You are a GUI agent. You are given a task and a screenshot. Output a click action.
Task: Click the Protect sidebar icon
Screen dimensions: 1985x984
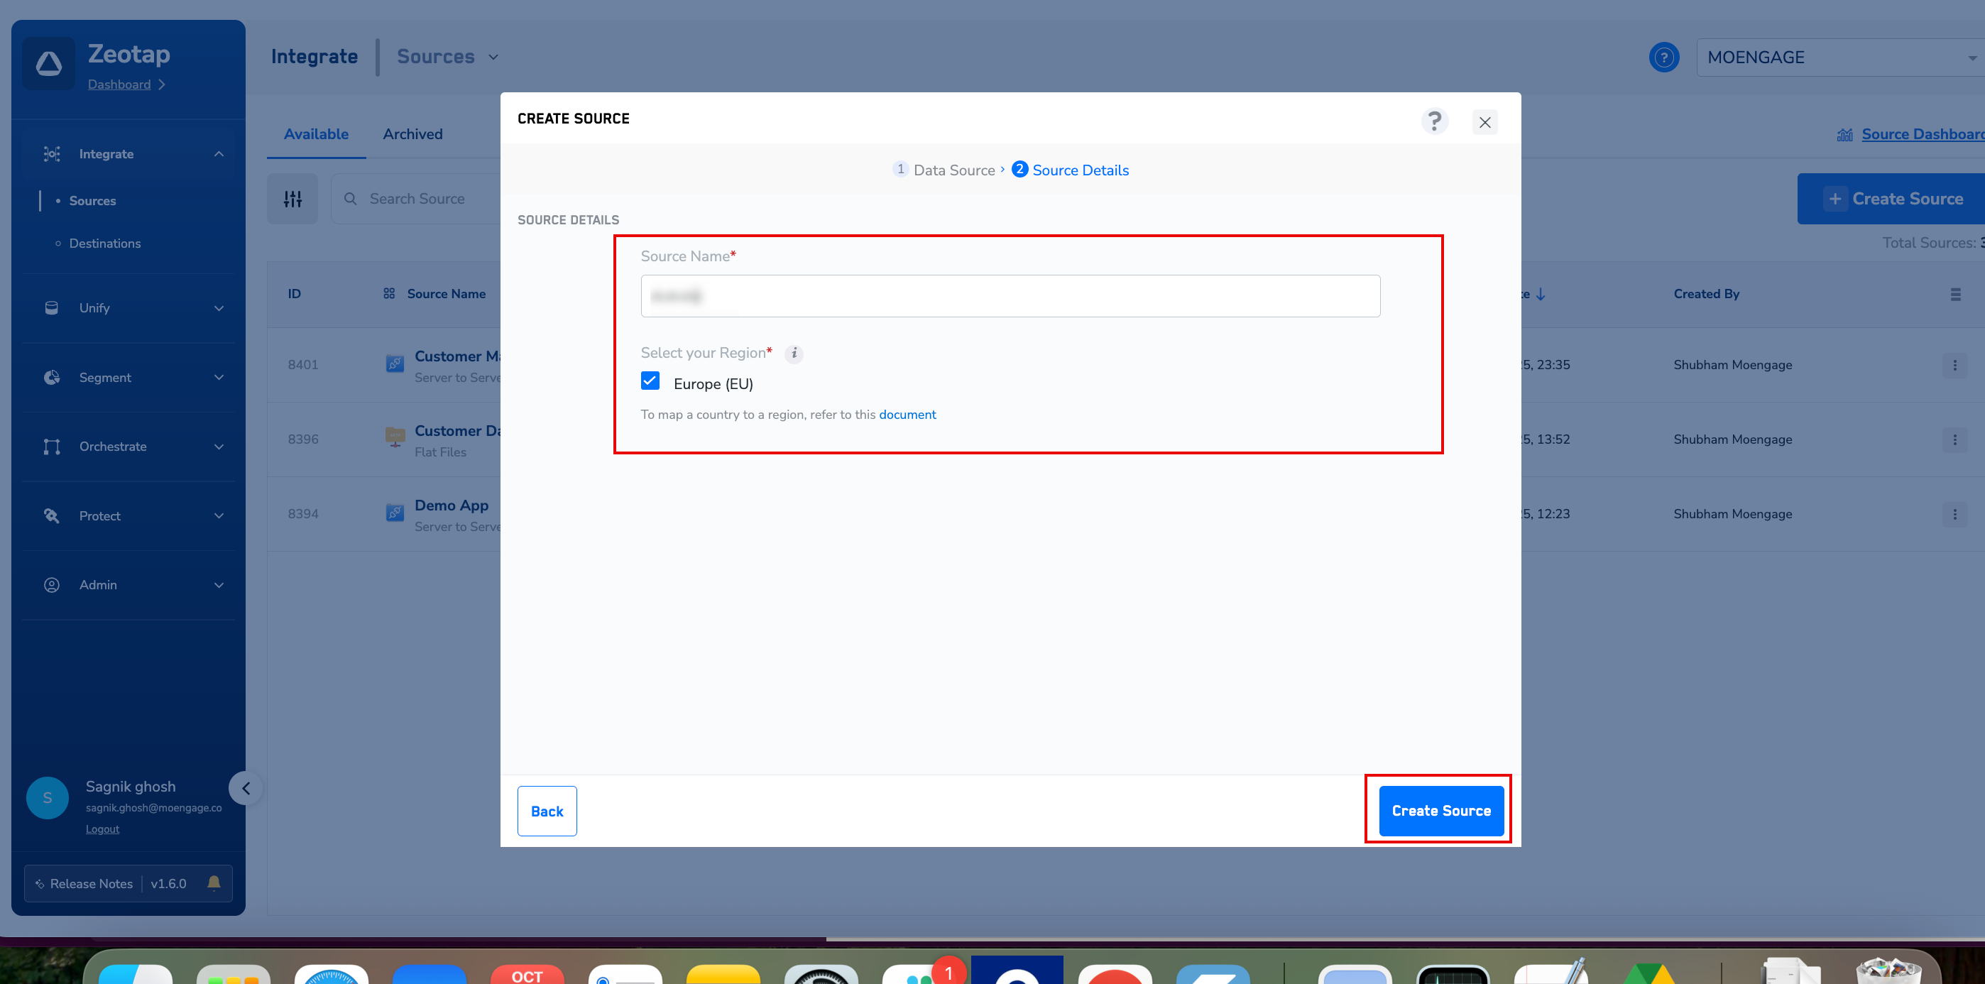[x=52, y=516]
